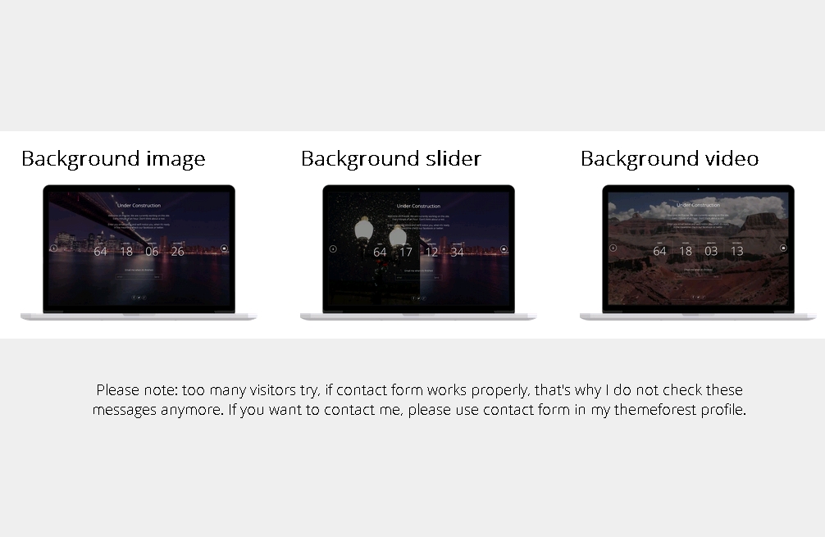Open the Background image heading
The image size is (825, 537).
click(113, 158)
